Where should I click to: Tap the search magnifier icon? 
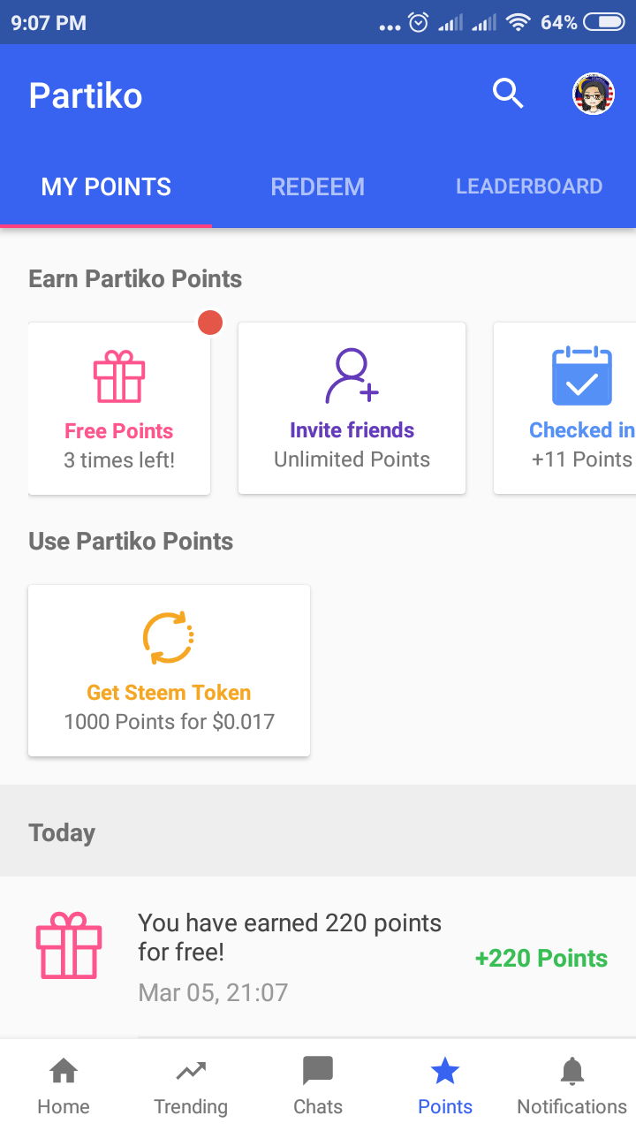[x=508, y=93]
